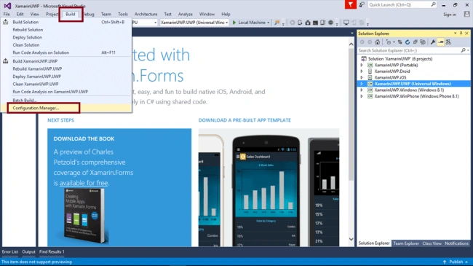The width and height of the screenshot is (473, 266).
Task: Click the monitor-shaped toolbar icon
Action: [x=346, y=23]
